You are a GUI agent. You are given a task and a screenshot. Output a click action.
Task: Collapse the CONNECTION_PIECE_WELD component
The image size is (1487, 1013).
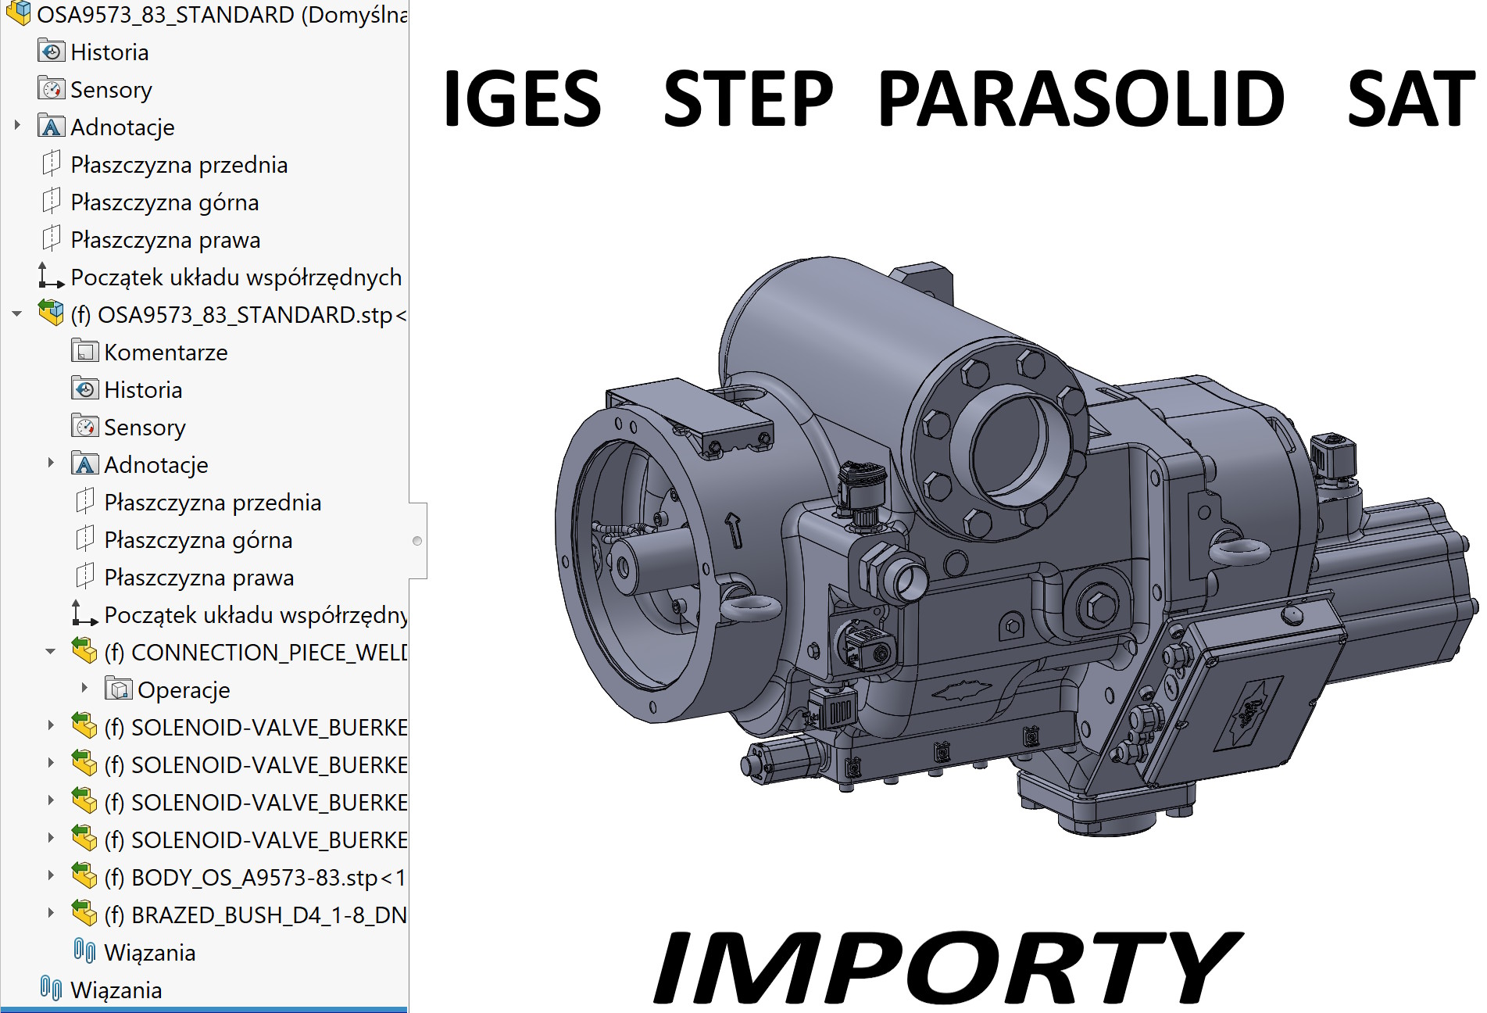51,651
